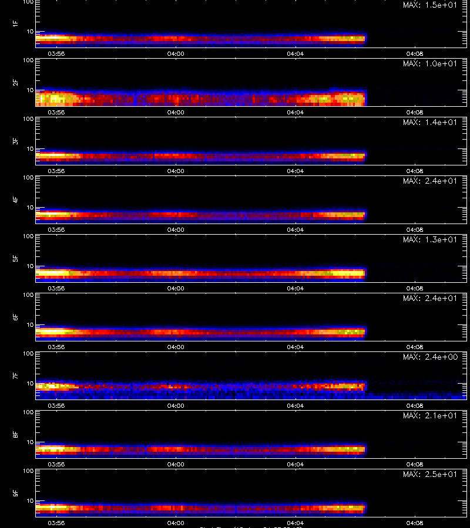This screenshot has width=470, height=528.
Task: Click the '100' y-axis label of panel 2F
Action: click(x=28, y=60)
